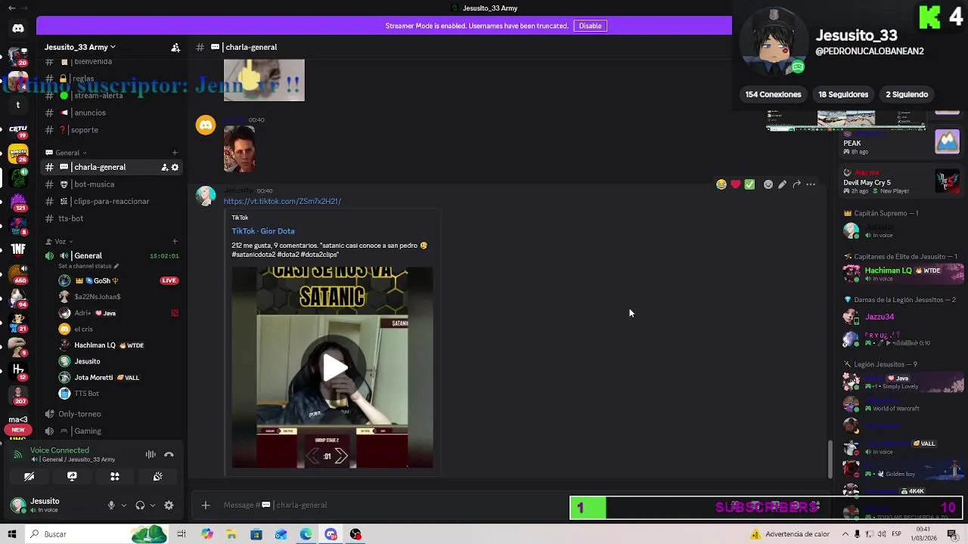The height and width of the screenshot is (544, 968).
Task: Play the embedded TikTok video
Action: click(333, 368)
